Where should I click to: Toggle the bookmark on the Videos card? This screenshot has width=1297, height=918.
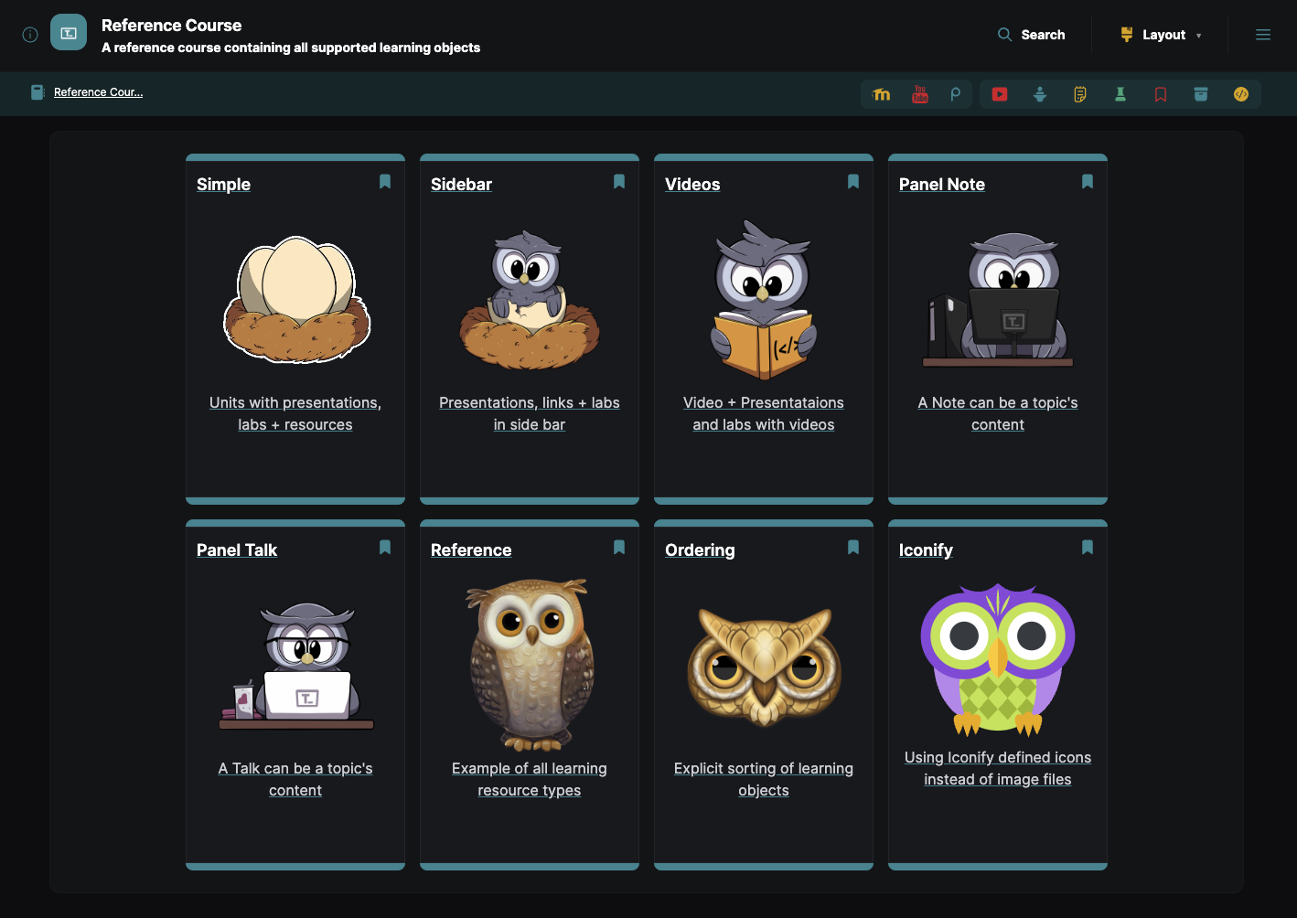click(x=852, y=181)
